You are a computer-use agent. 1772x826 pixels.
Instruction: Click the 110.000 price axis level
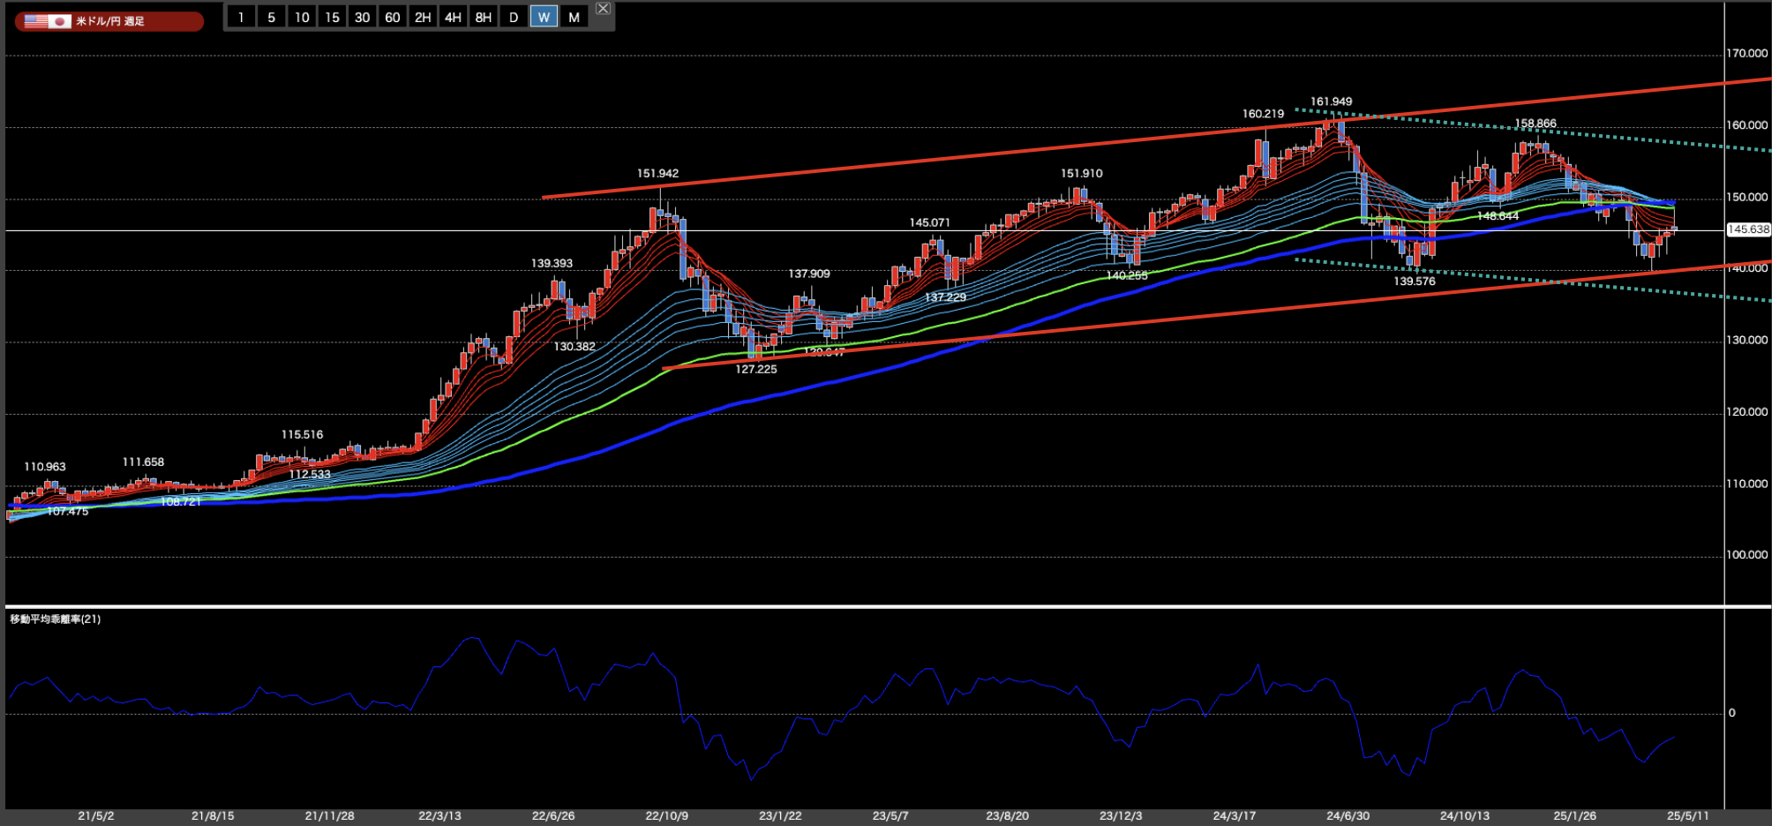tap(1747, 484)
